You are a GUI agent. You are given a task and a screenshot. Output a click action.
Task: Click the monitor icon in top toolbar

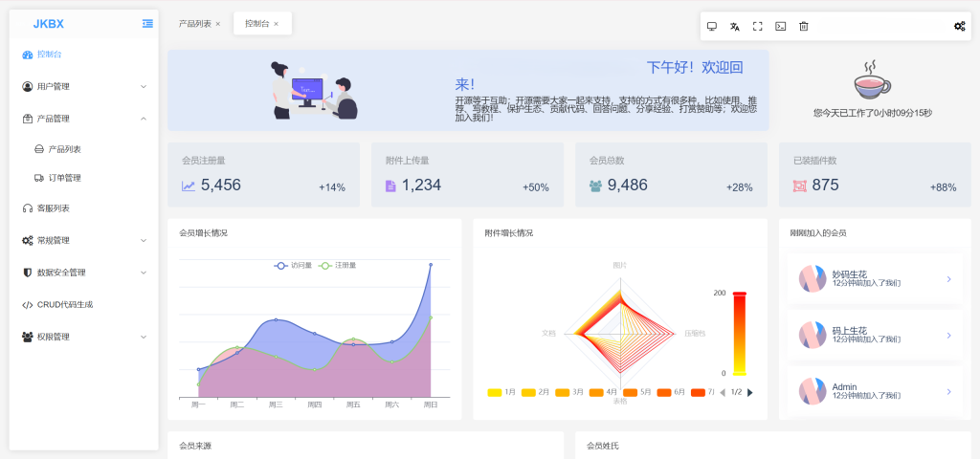(x=711, y=26)
